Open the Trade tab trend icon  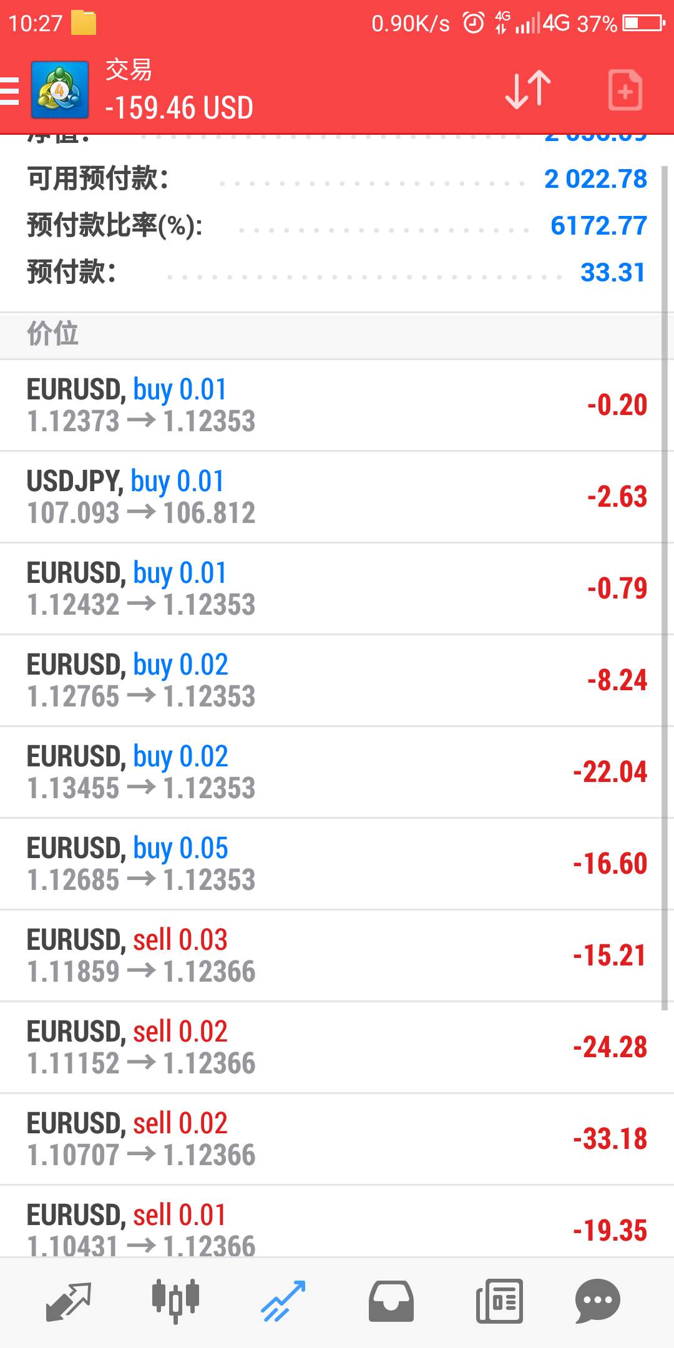pyautogui.click(x=283, y=1301)
